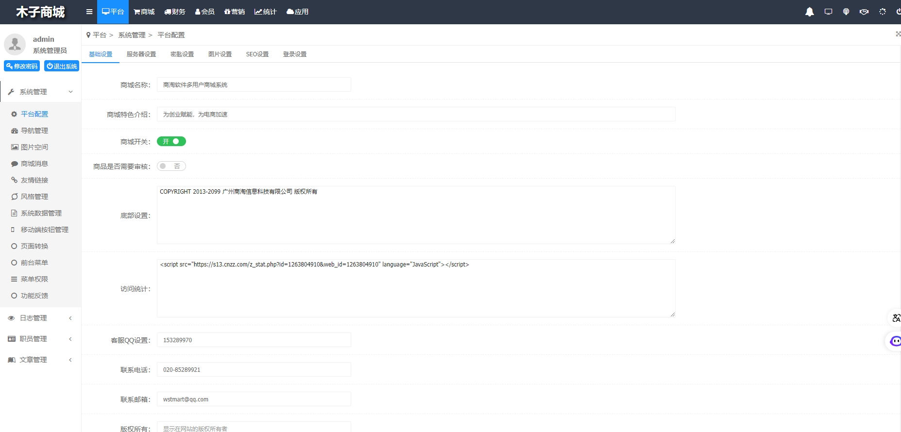The width and height of the screenshot is (901, 432).
Task: Click the 商城特色介绍 input field
Action: (416, 114)
